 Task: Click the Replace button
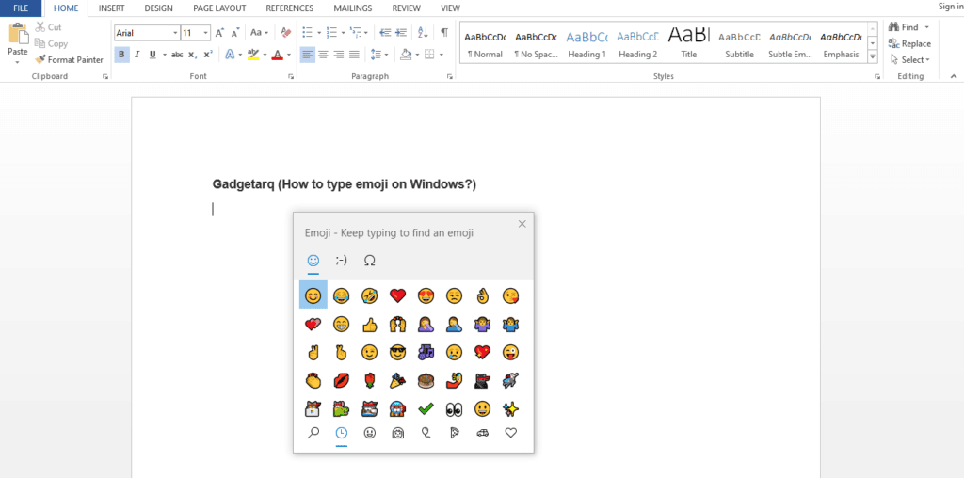point(909,43)
